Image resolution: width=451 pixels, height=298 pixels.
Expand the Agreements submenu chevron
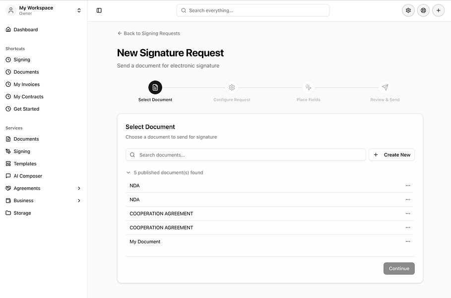coord(79,188)
